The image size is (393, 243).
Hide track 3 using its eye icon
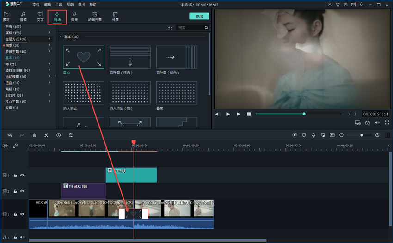[x=22, y=176]
